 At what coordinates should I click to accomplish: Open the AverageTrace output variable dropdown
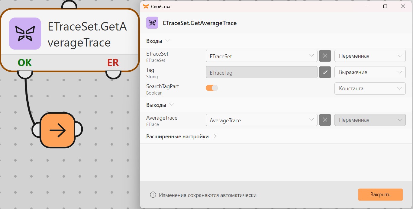point(262,120)
